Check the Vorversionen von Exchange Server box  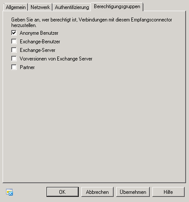click(14, 59)
